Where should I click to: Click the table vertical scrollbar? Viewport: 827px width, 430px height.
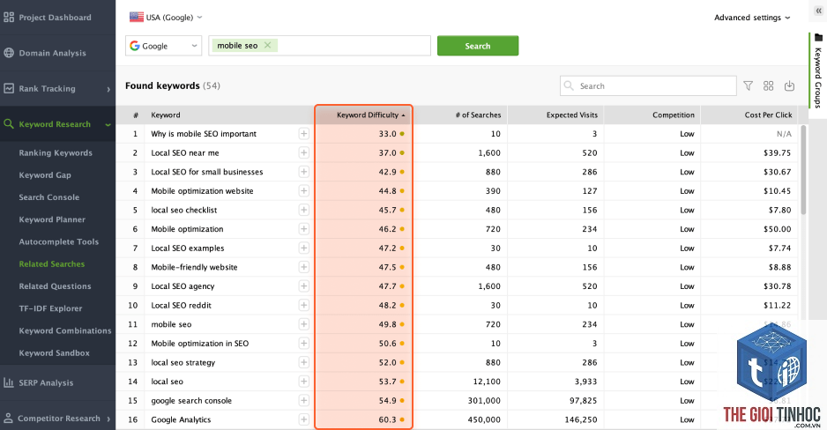point(803,170)
